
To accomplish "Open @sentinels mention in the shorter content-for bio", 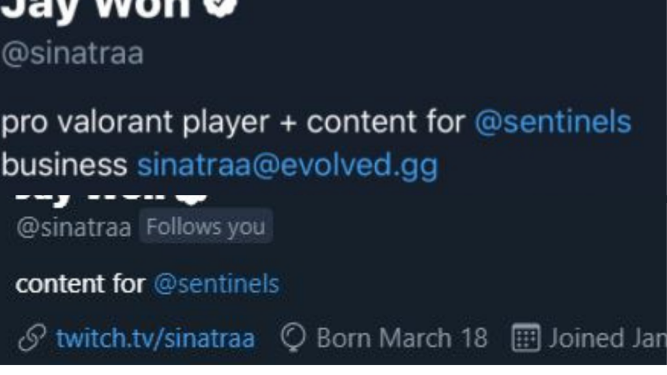I will pos(216,284).
